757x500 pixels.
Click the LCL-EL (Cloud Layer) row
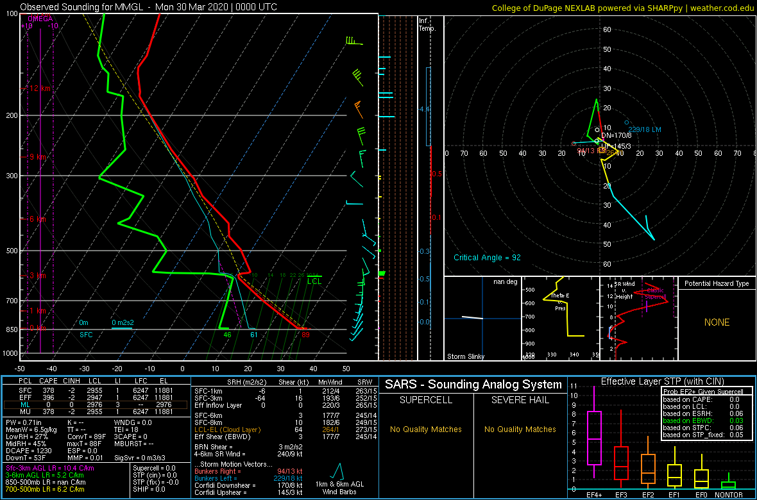pos(285,429)
